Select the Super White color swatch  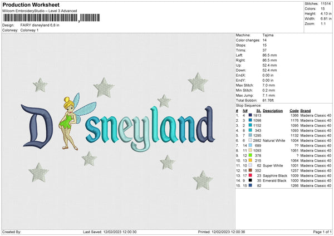250,165
